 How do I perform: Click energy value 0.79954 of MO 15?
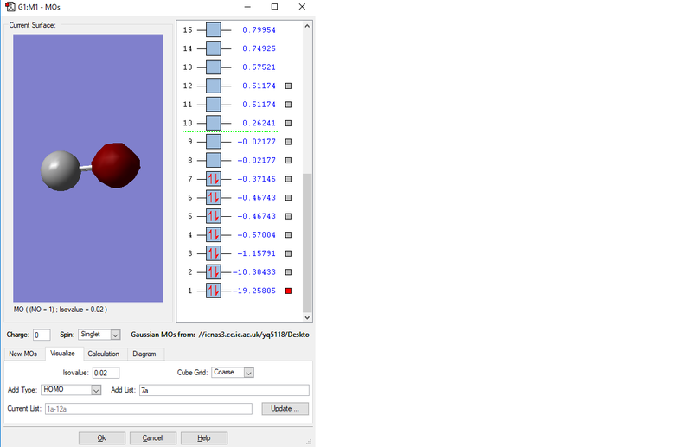(x=259, y=30)
